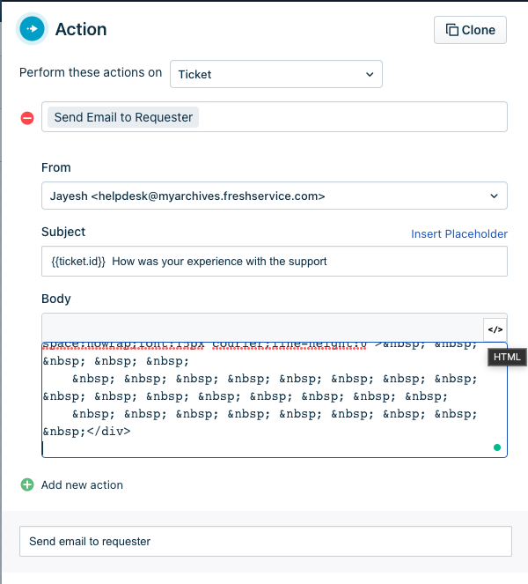
Task: Open the Ticket dropdown
Action: tap(275, 74)
